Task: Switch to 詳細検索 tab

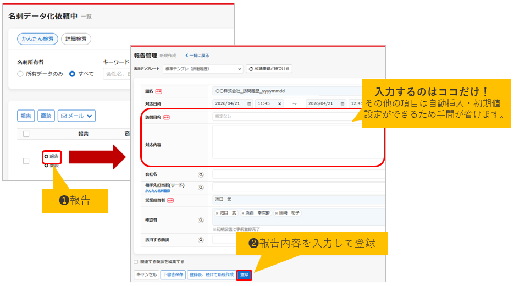Action: 76,39
